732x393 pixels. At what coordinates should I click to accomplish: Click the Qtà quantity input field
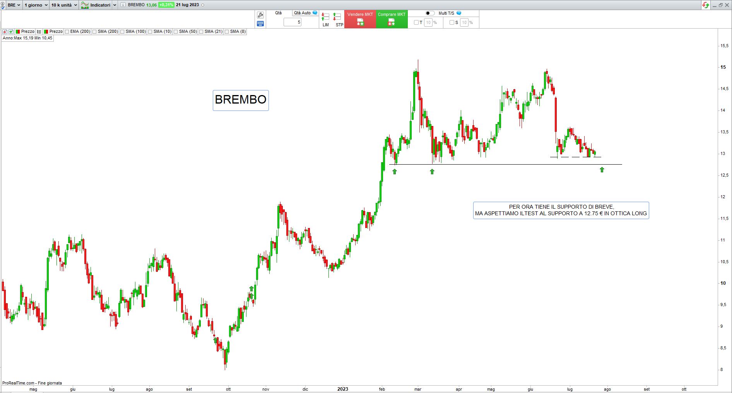[x=292, y=22]
